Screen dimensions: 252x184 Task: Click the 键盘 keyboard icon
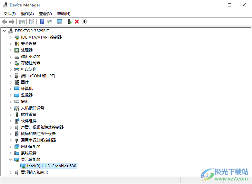[17, 102]
